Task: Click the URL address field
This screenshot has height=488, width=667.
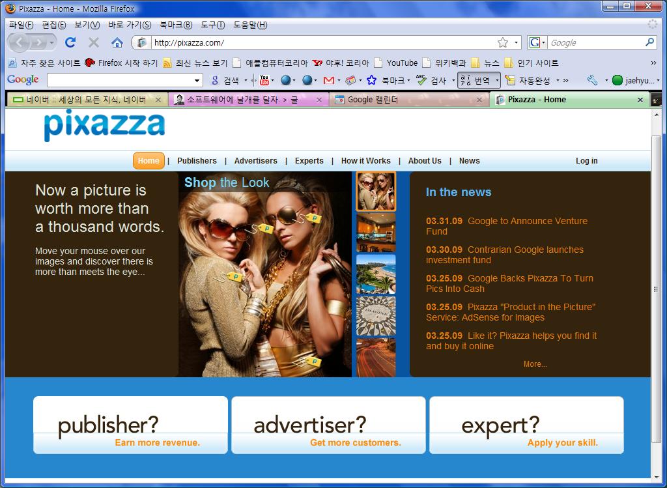Action: point(323,42)
